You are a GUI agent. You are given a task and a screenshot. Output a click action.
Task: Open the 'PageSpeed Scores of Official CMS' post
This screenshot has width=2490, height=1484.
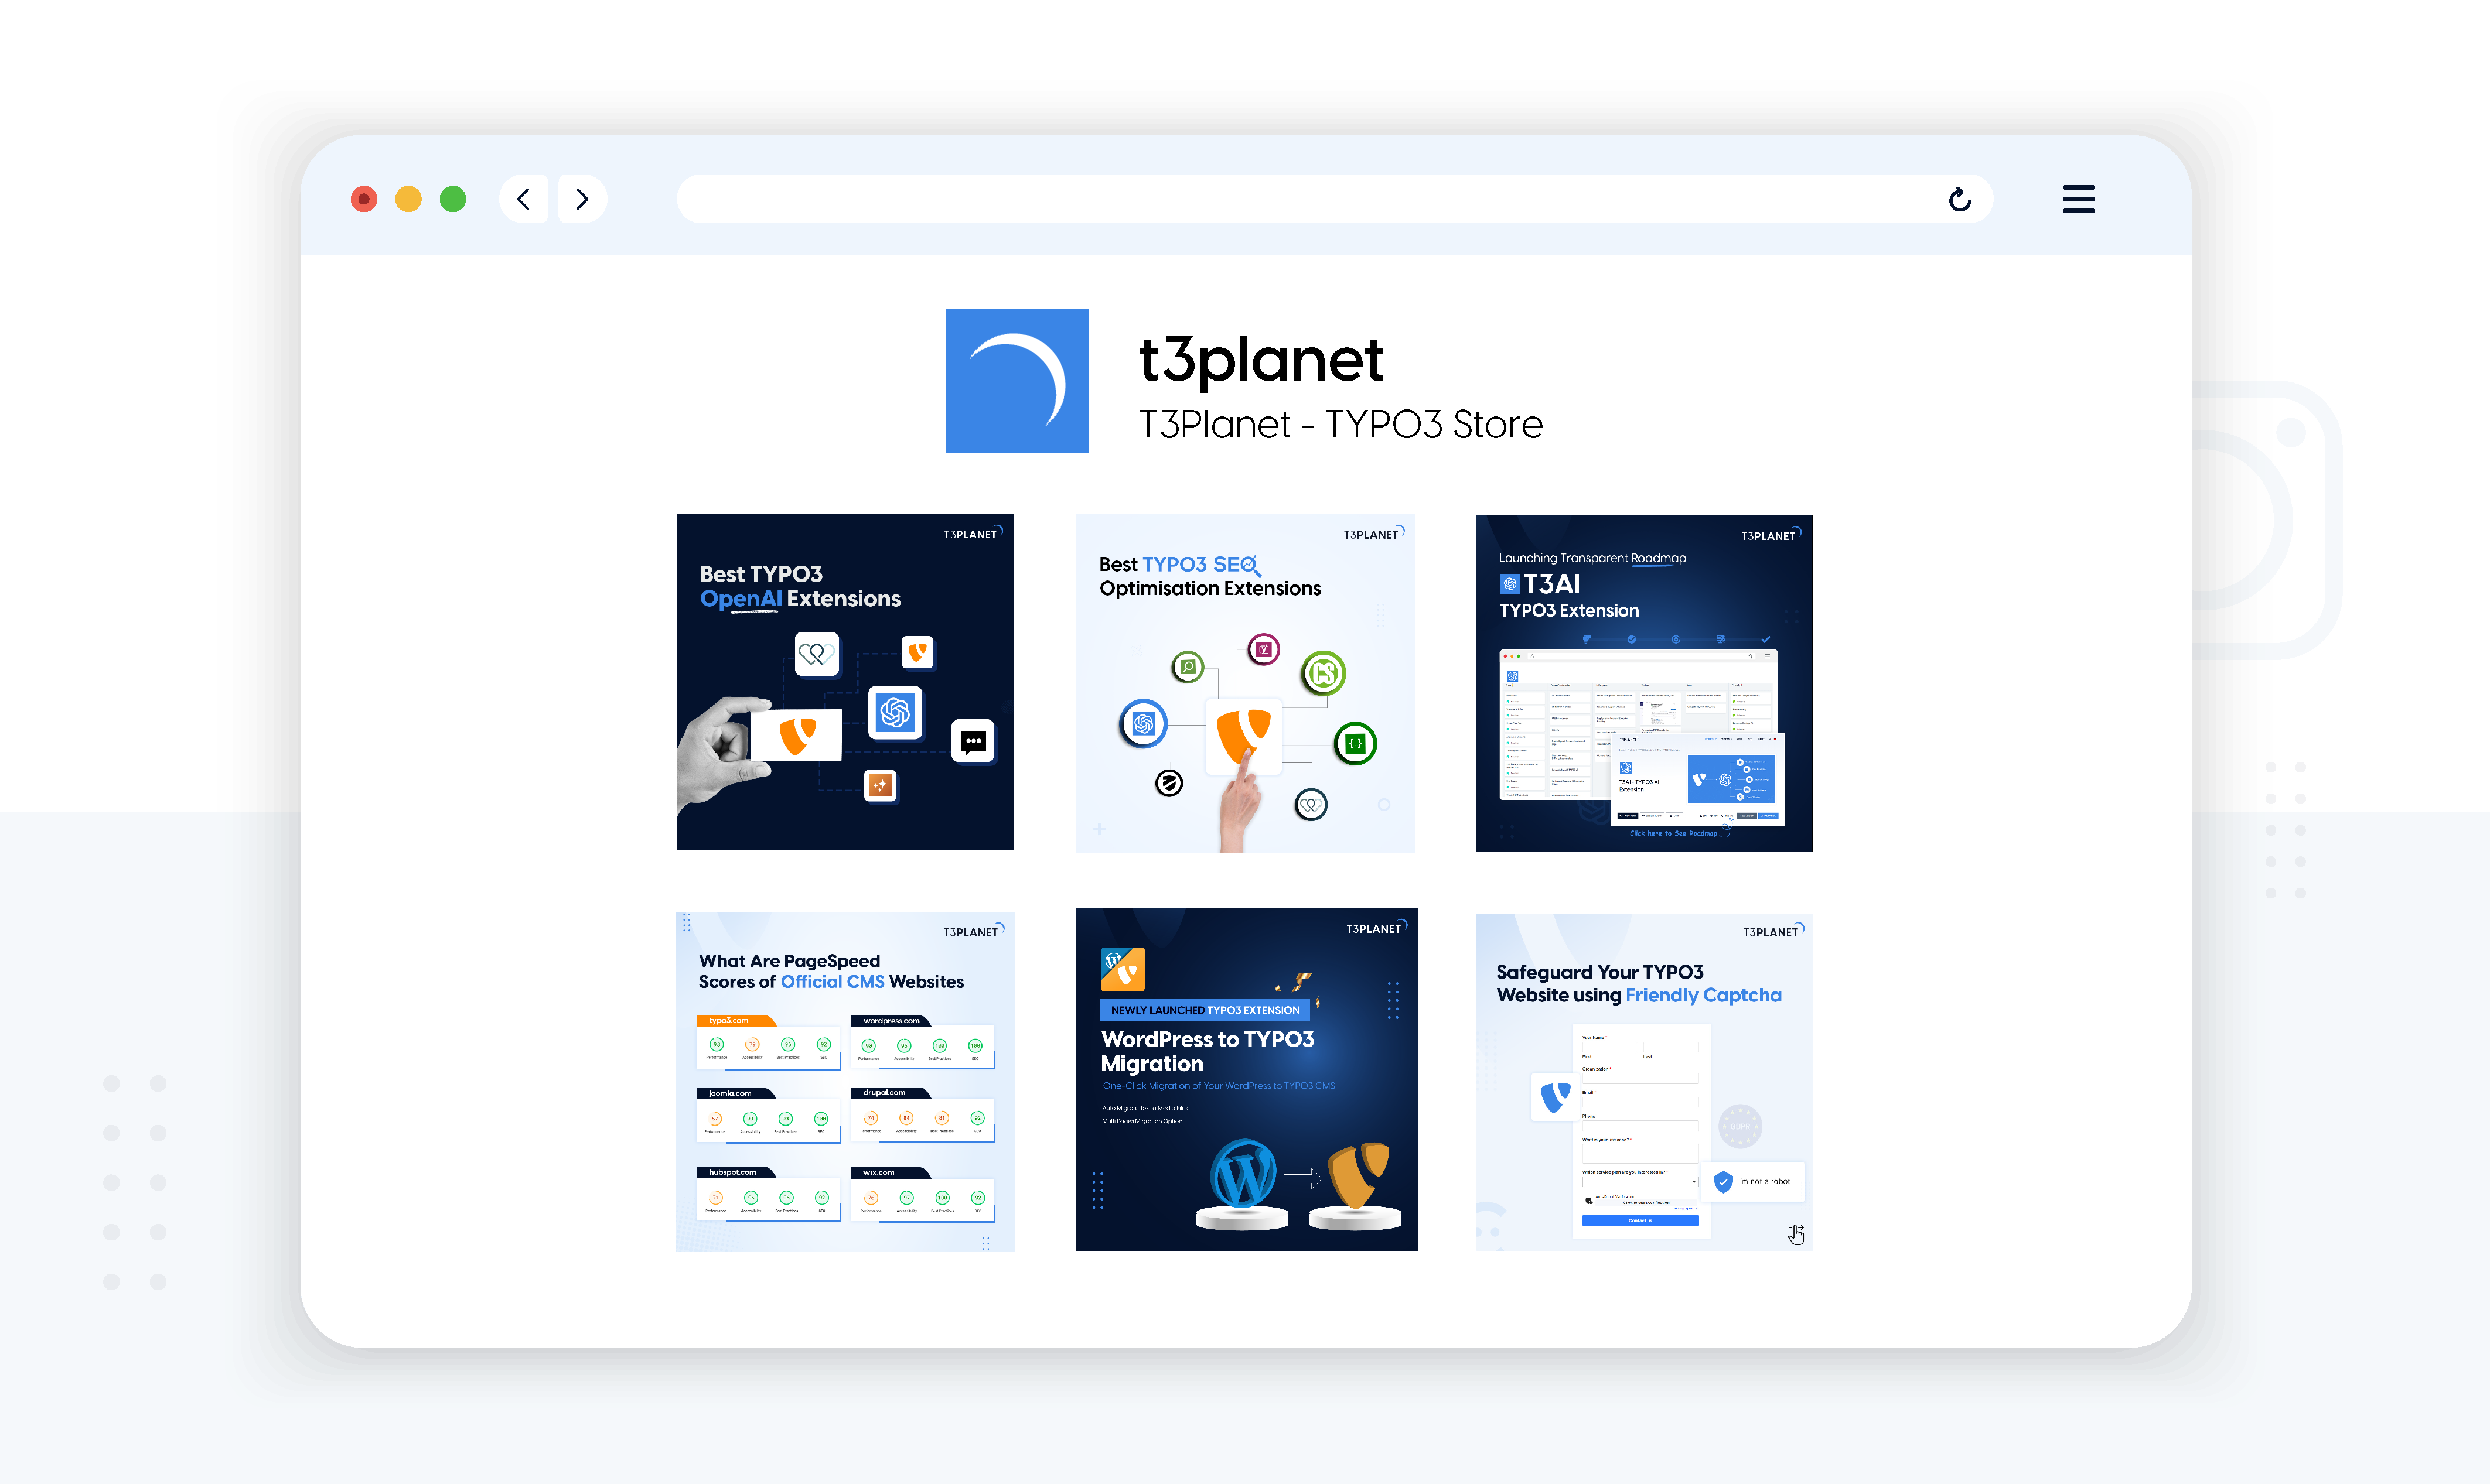(x=845, y=1081)
